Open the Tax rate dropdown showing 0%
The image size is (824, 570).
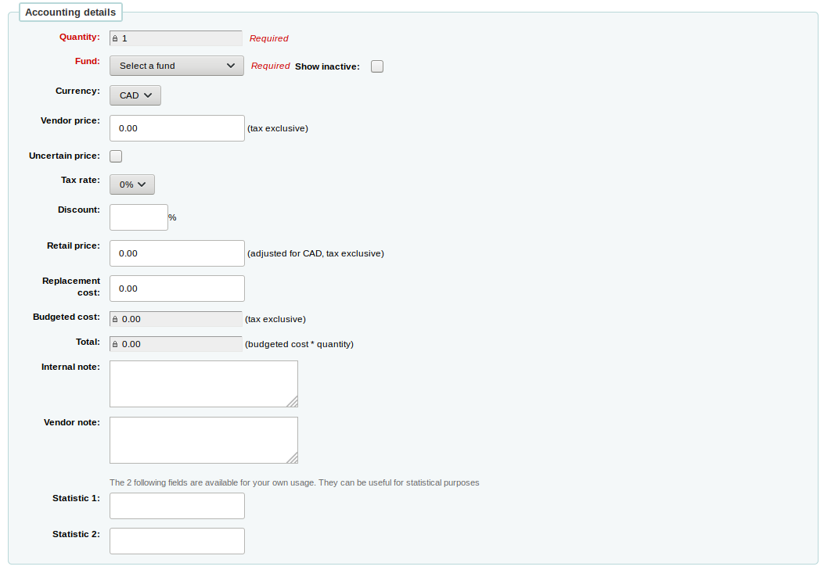[x=131, y=184]
